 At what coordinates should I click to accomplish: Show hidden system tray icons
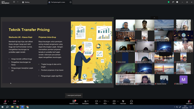[x=175, y=107]
